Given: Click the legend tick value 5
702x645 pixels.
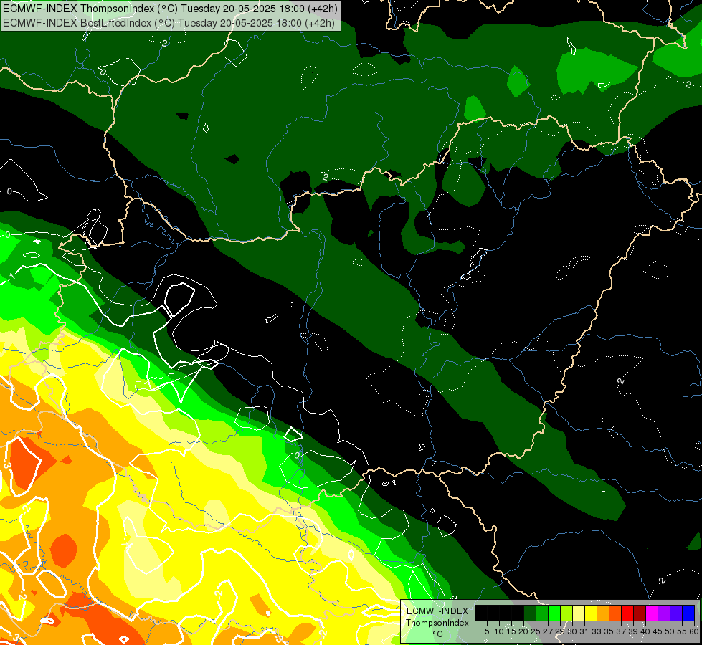Looking at the screenshot, I should coord(487,631).
